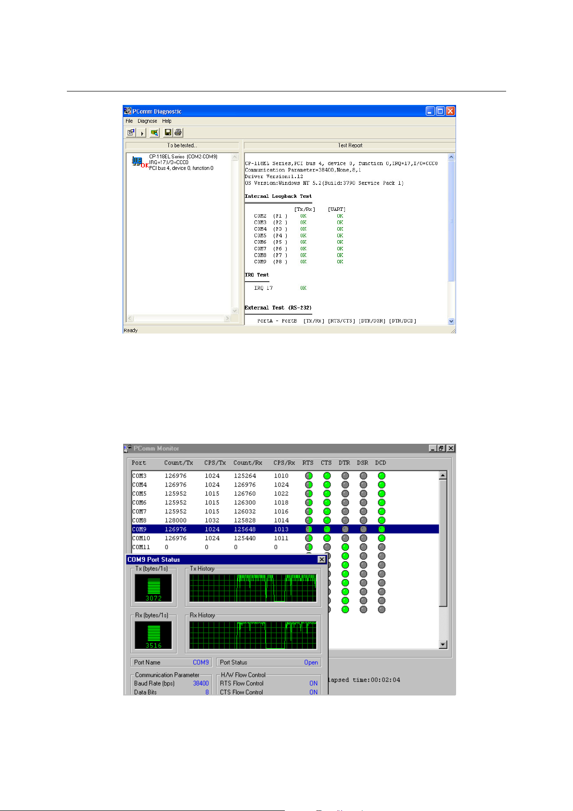Click the 'CPS/Rx' column header
573x811 pixels.
point(284,463)
